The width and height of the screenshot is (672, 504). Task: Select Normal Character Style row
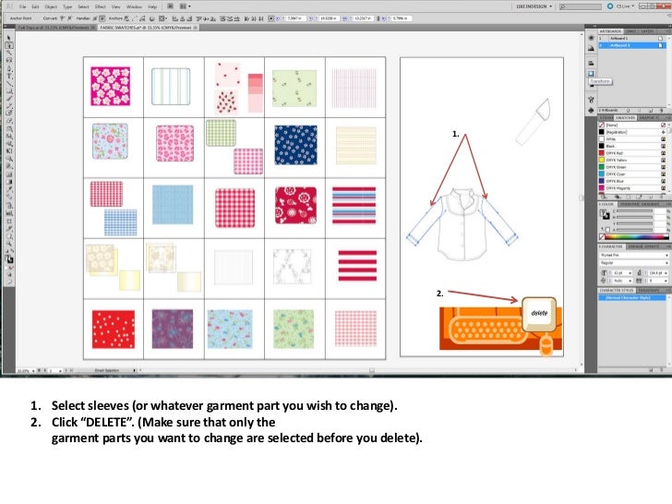click(632, 297)
